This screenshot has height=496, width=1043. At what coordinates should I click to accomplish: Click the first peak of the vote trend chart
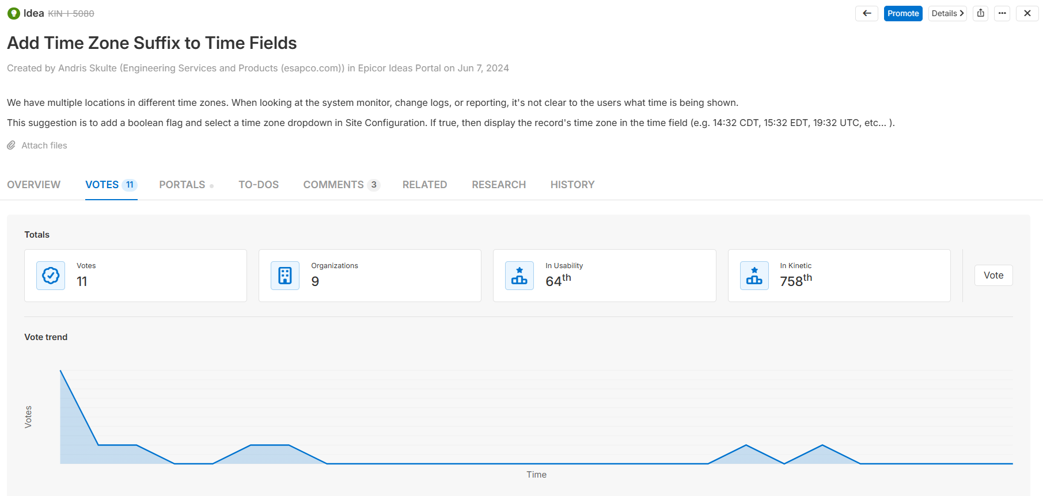coord(60,371)
